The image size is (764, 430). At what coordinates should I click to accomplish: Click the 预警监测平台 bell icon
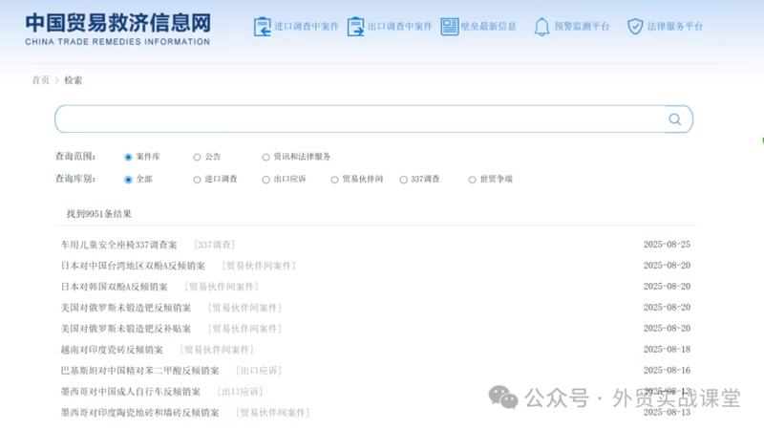coord(541,27)
